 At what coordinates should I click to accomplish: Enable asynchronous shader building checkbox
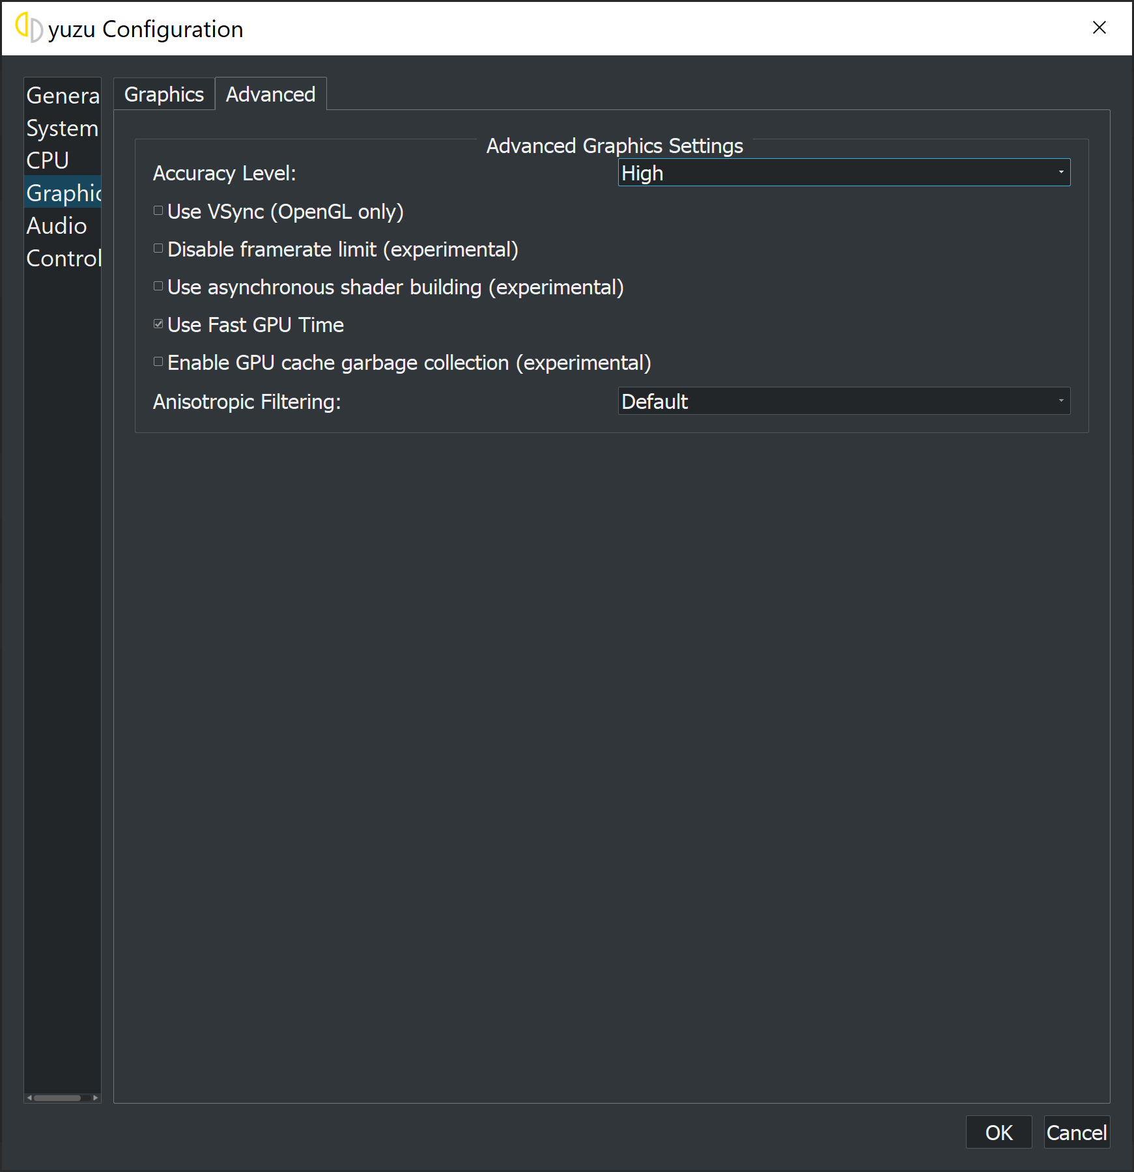click(158, 286)
